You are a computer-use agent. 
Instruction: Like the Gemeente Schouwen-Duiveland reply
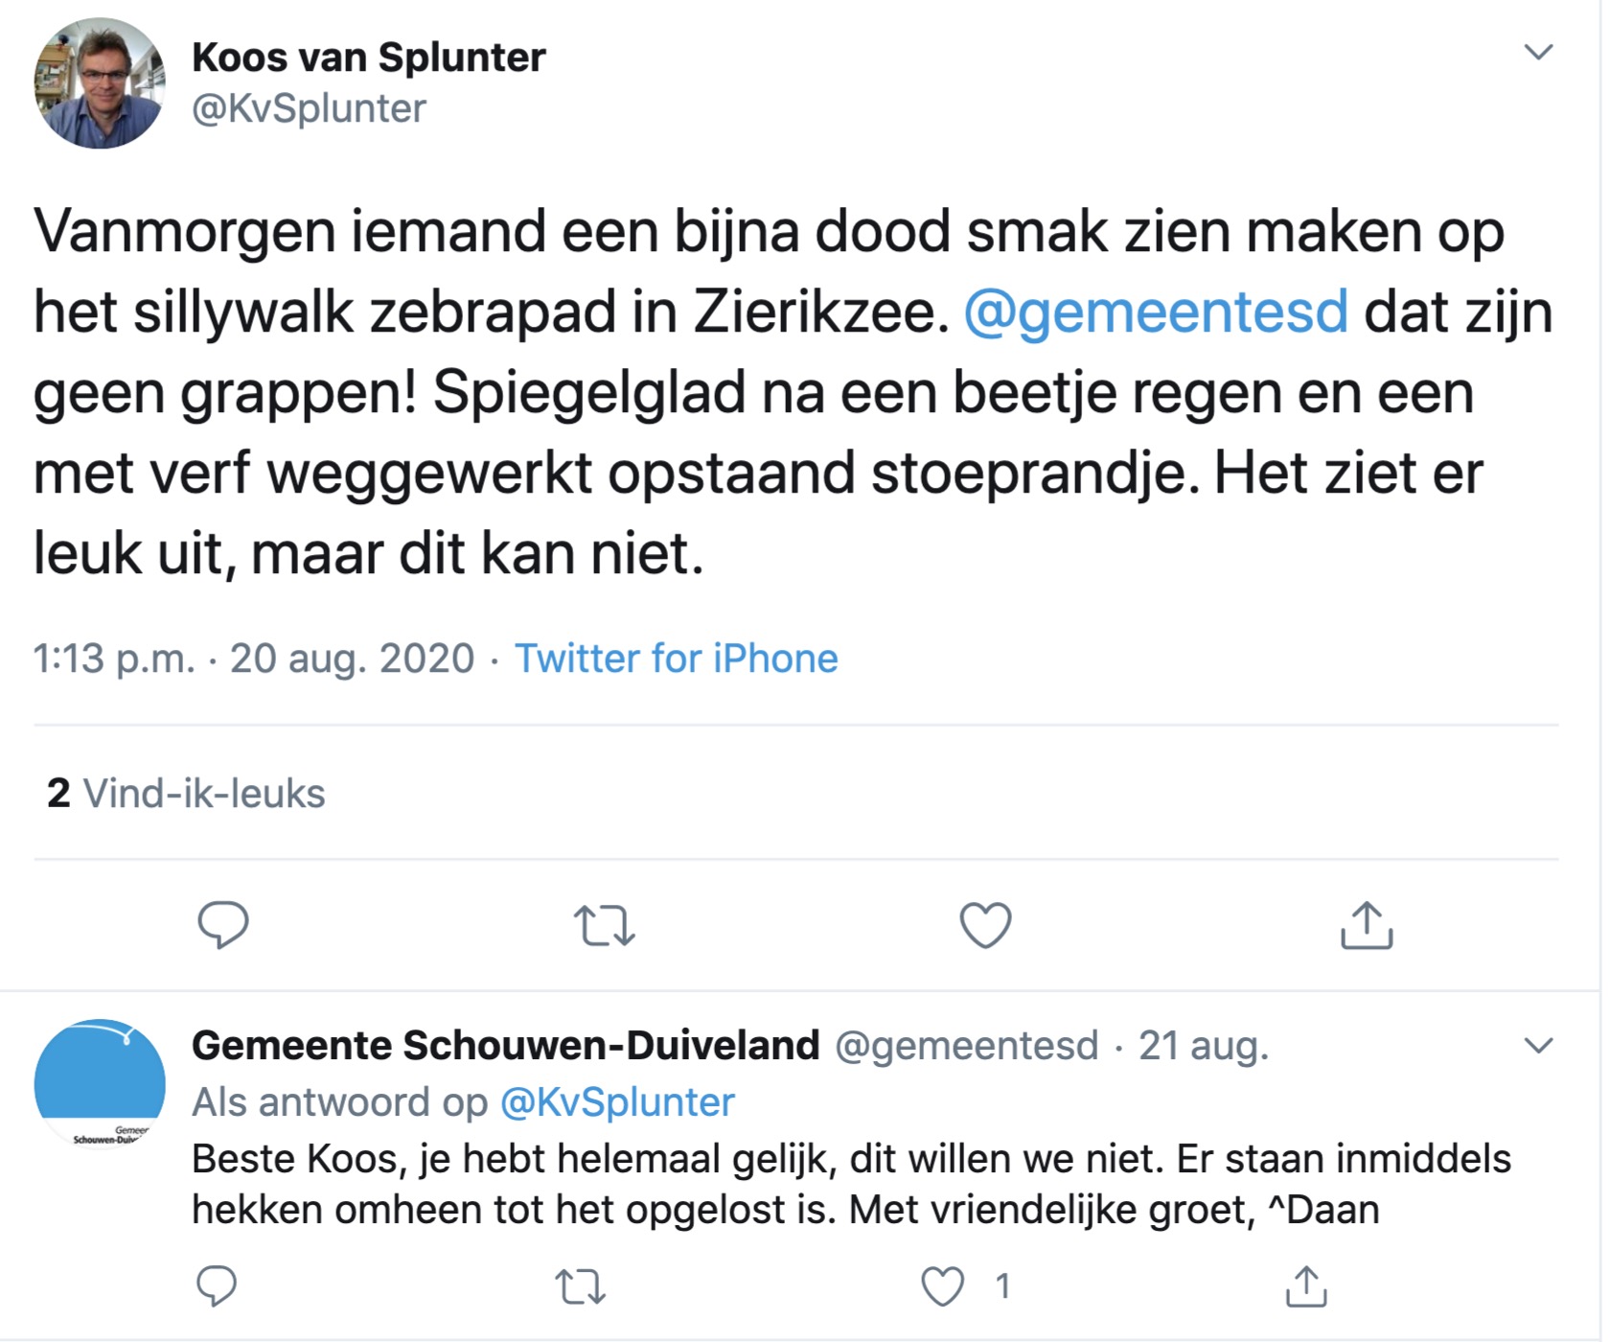[943, 1286]
